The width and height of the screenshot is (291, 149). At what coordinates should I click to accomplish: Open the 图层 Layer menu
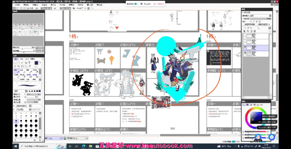pyautogui.click(x=44, y=5)
